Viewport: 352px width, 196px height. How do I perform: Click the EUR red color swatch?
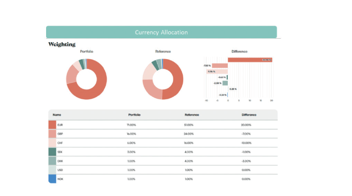pyautogui.click(x=52, y=125)
